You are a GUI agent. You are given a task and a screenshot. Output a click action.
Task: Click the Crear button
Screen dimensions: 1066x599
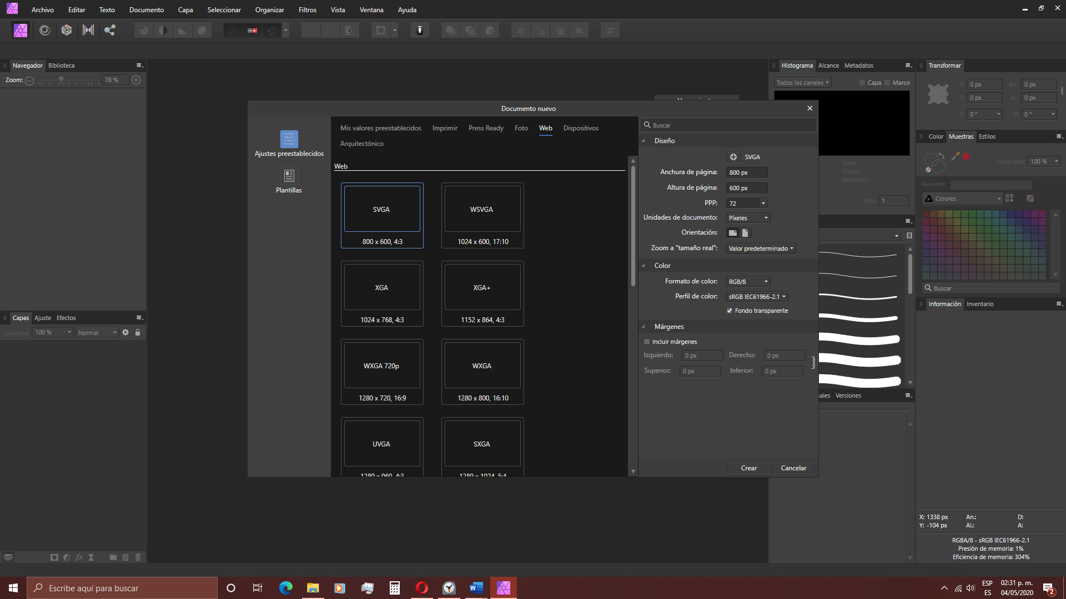click(x=748, y=468)
